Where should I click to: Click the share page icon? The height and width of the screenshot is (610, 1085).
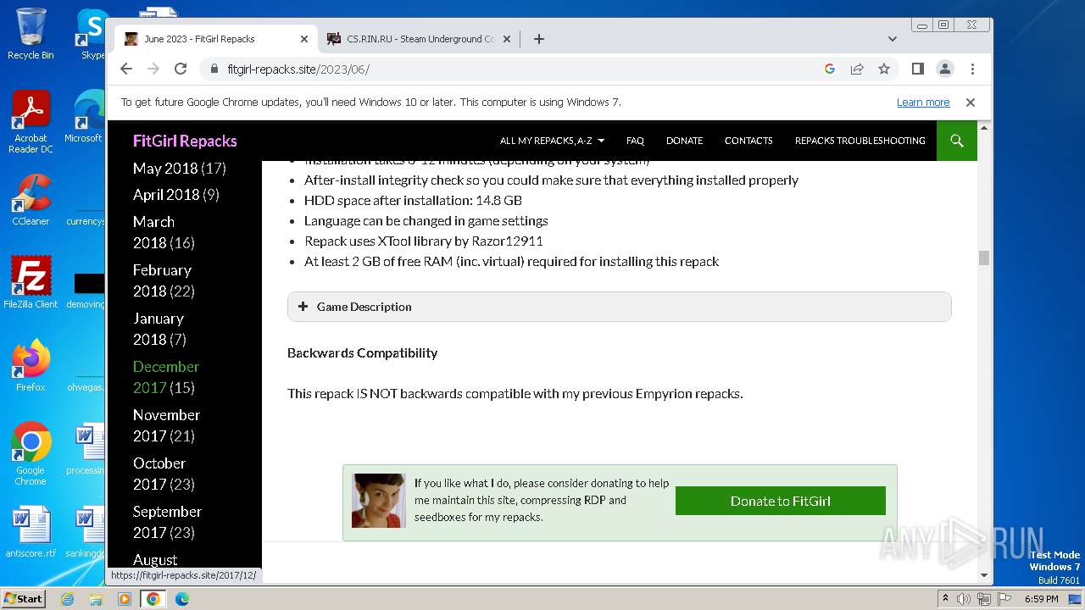[x=857, y=69]
